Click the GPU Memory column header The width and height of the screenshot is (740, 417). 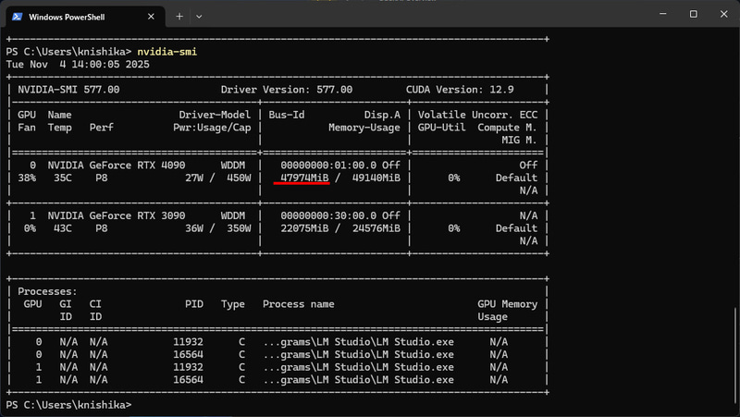(x=507, y=304)
